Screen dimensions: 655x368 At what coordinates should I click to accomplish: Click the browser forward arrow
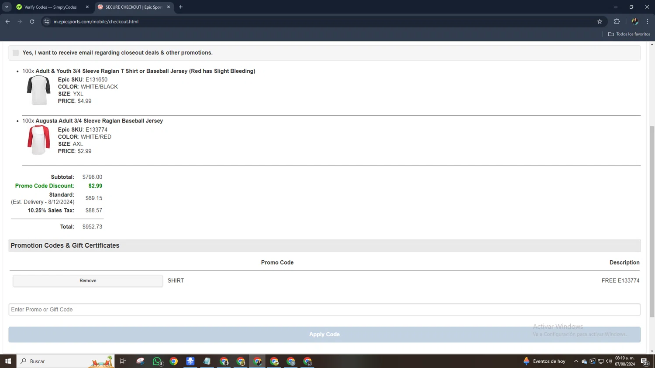[20, 21]
